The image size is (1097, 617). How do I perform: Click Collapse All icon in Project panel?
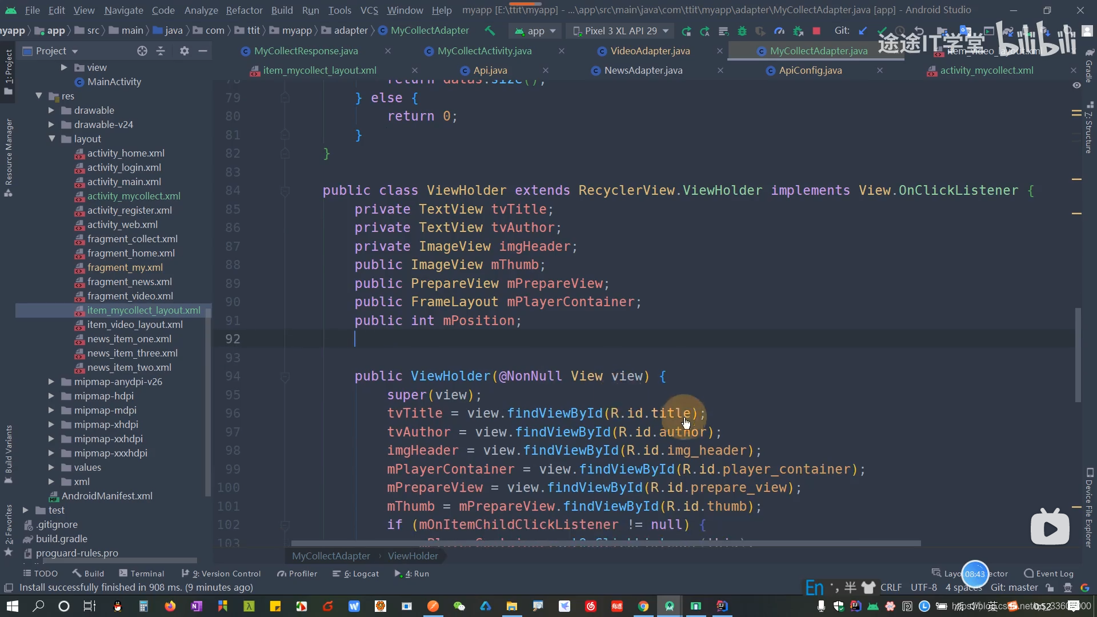161,51
